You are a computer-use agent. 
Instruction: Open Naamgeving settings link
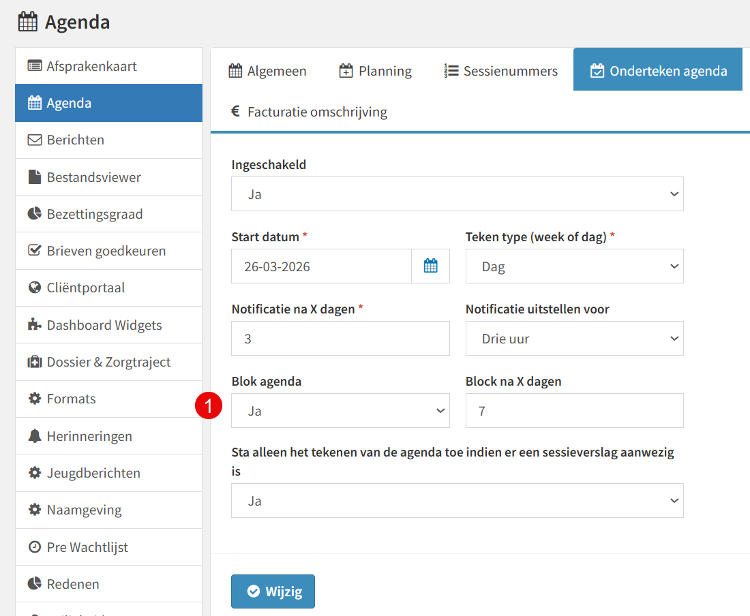[108, 510]
